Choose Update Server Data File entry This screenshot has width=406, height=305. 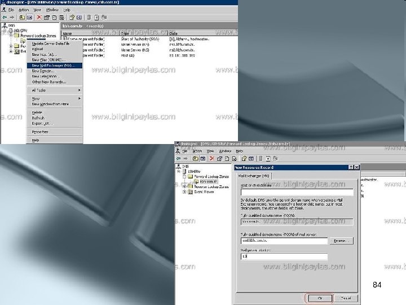pos(55,43)
